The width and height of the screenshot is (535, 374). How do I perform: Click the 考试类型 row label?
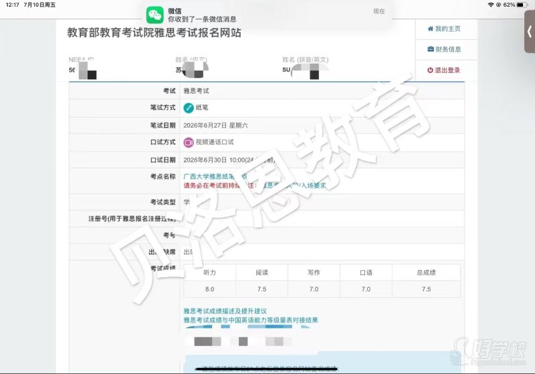pos(163,202)
